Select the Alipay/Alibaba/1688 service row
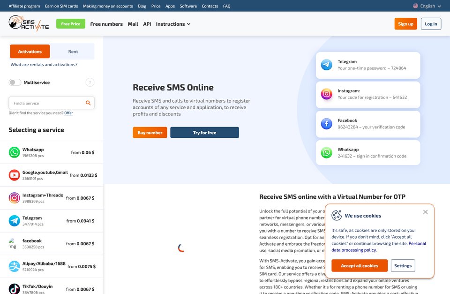 [x=52, y=266]
